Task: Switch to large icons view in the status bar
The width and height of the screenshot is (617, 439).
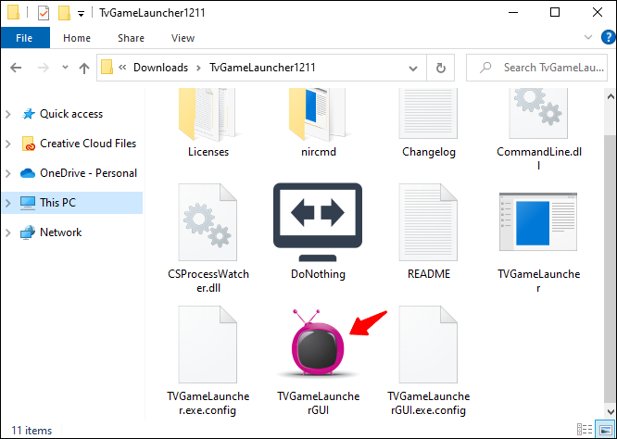Action: tap(606, 430)
